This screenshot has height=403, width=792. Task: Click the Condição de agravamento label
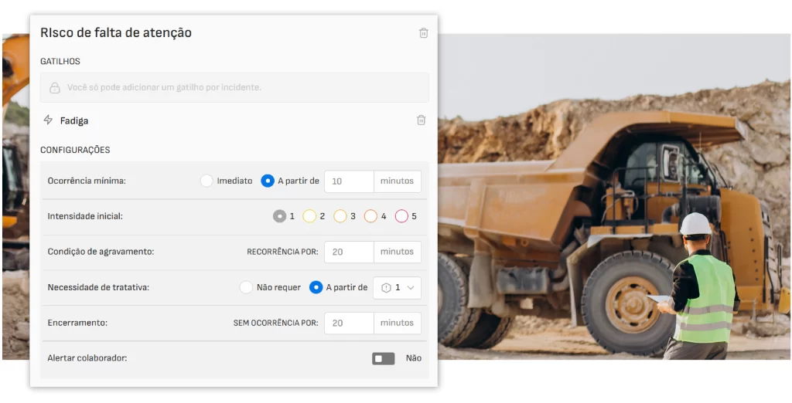click(101, 252)
